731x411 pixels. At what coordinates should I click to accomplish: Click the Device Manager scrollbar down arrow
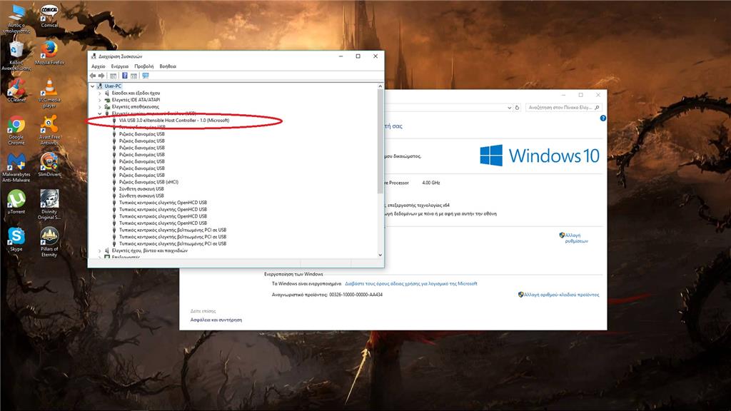coord(380,255)
